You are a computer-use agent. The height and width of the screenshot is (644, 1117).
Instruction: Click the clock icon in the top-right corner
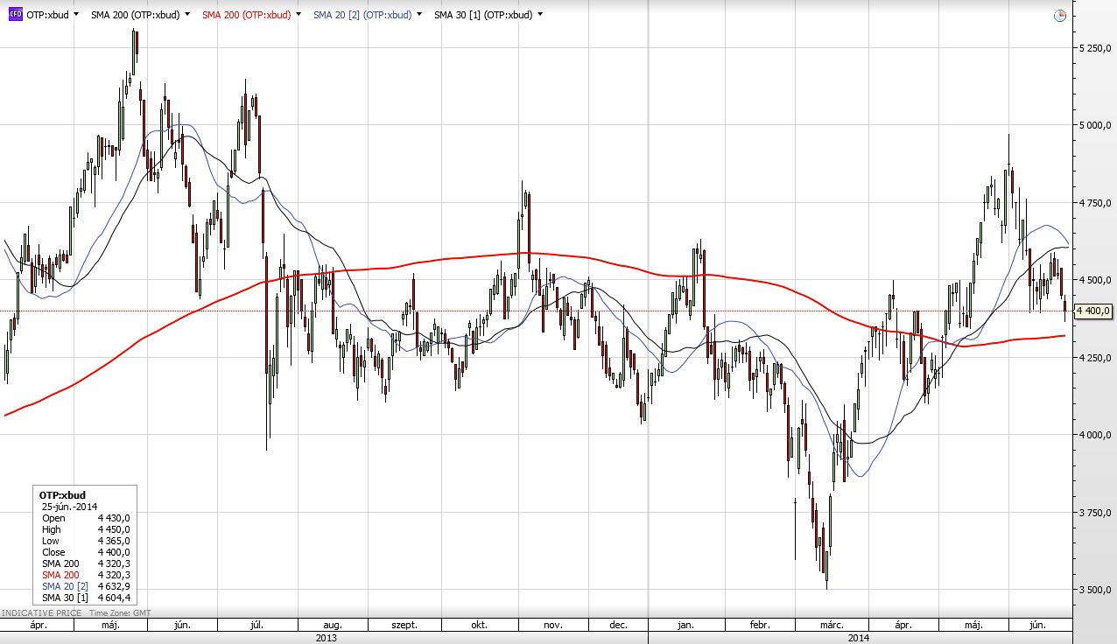[x=1059, y=15]
